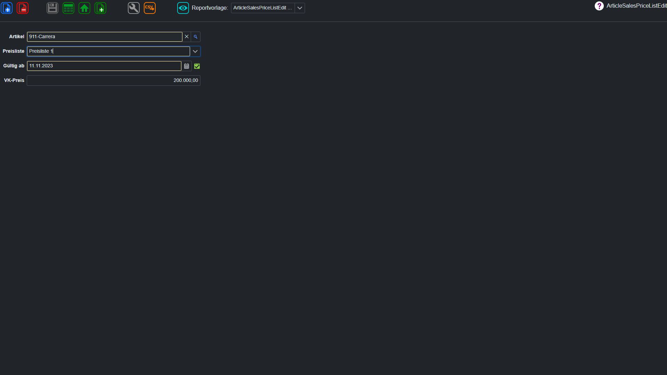
Task: Click the green home icon
Action: [x=84, y=8]
